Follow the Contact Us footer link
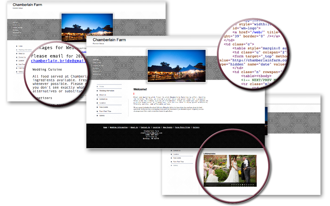Image resolution: width=330 pixels, height=206 pixels. click(x=145, y=127)
